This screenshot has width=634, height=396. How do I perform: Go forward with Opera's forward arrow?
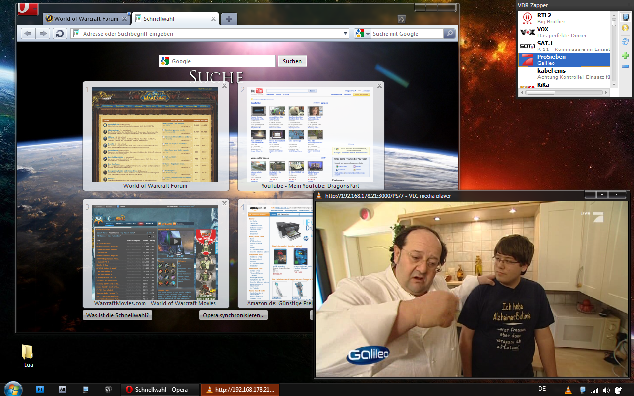[x=43, y=33]
